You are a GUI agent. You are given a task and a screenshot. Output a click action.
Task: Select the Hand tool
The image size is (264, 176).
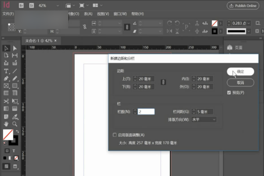6,124
